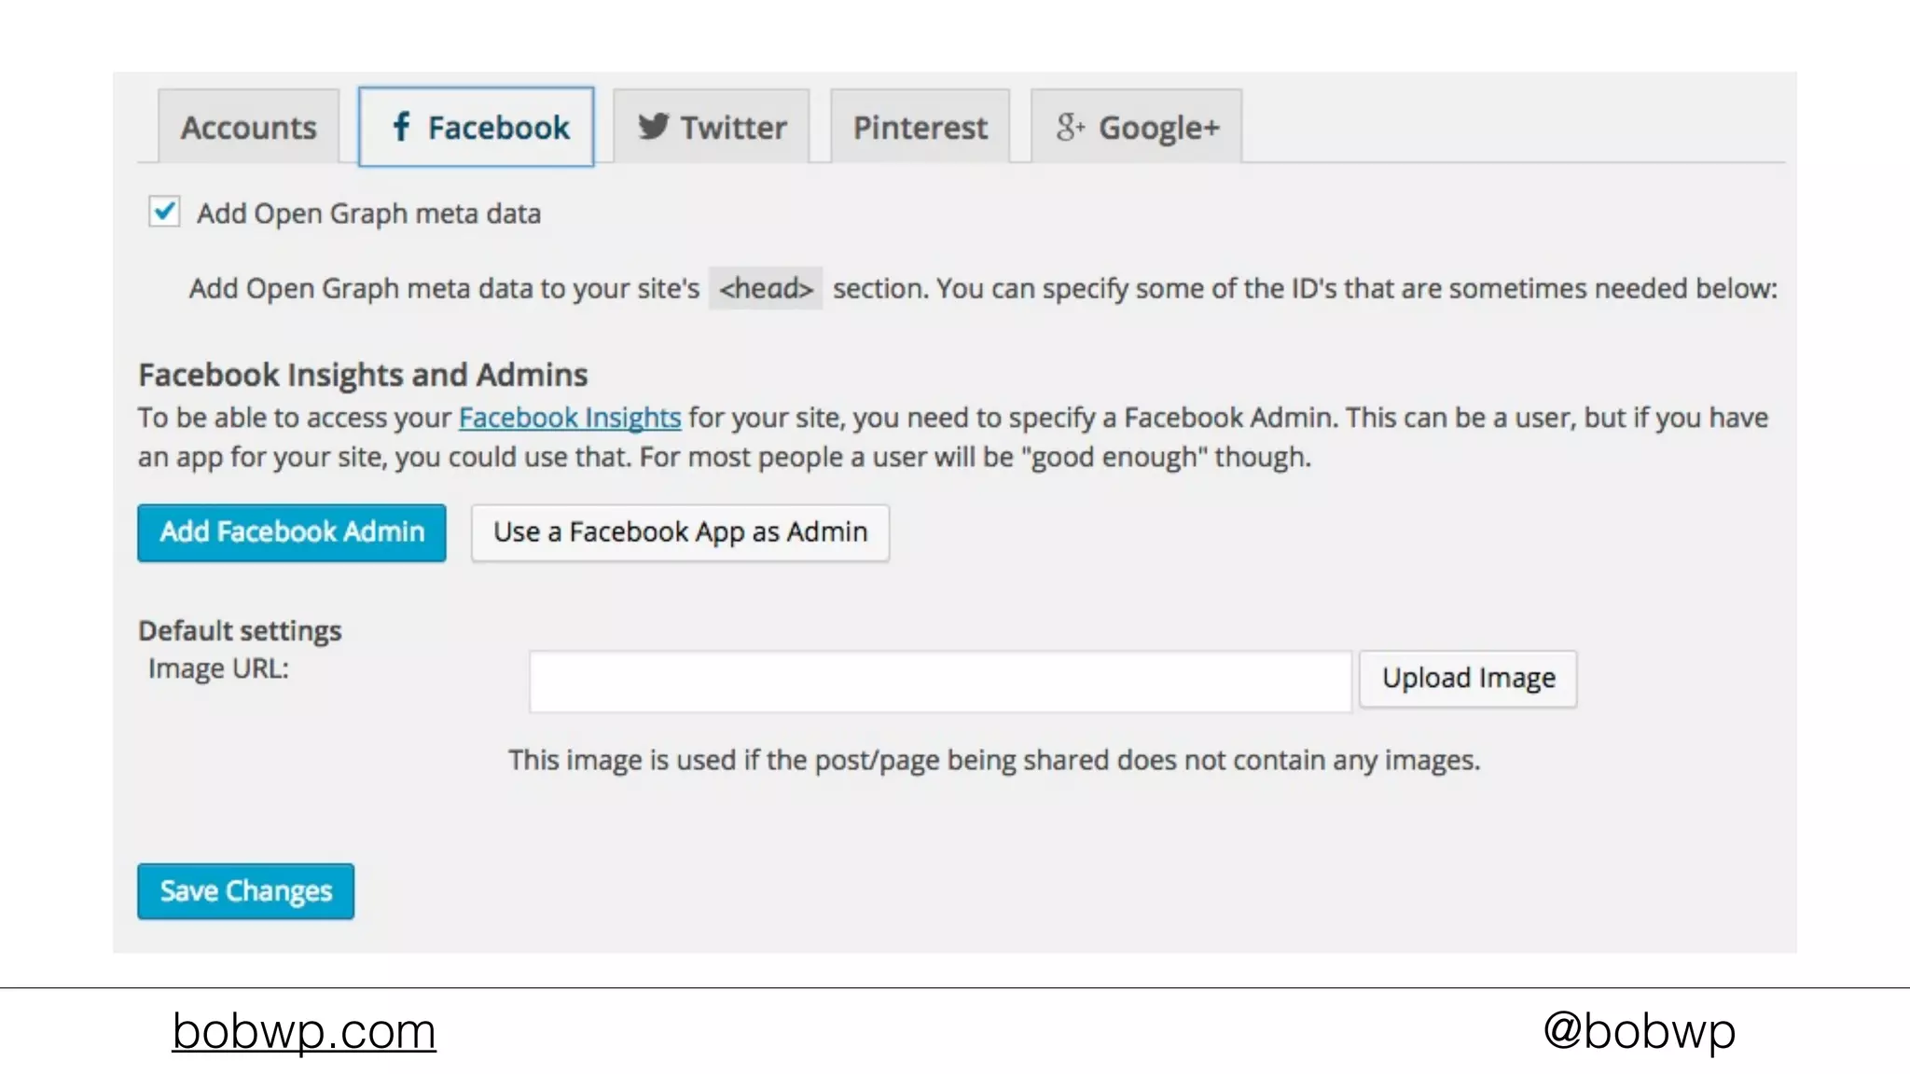
Task: Switch to the Accounts tab
Action: point(248,128)
